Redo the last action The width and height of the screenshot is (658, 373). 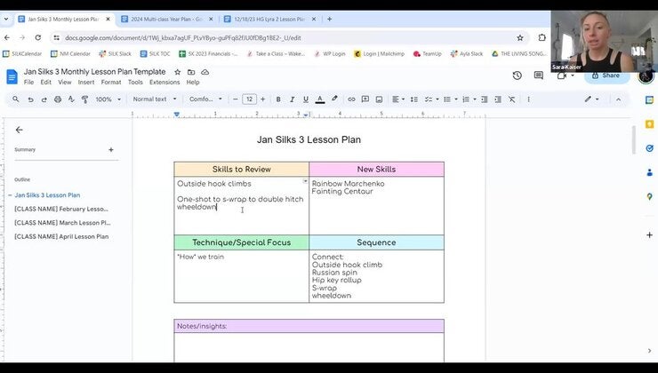44,99
